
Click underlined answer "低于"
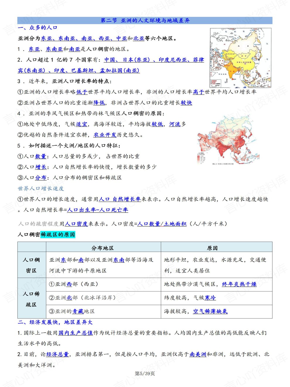(x=82, y=92)
